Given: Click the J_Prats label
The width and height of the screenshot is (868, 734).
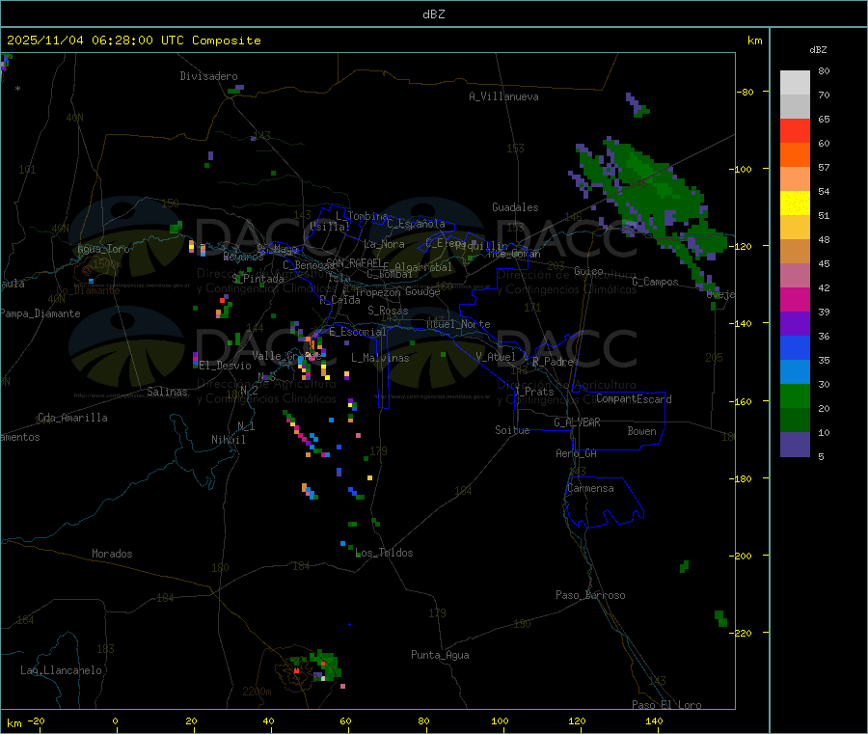Looking at the screenshot, I should (x=533, y=391).
